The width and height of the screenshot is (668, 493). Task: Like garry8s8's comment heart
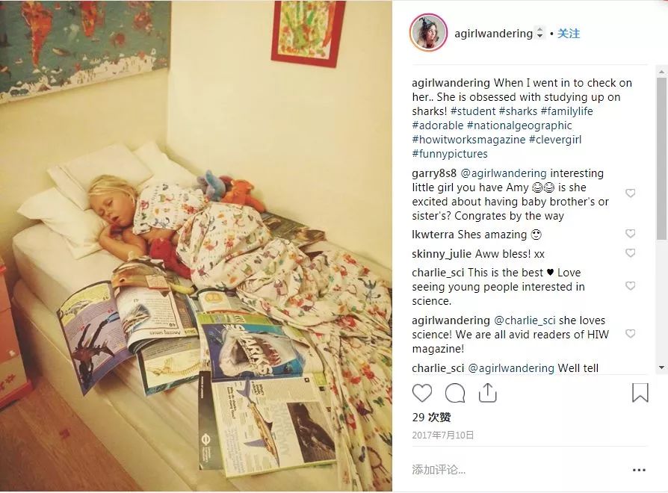point(630,193)
